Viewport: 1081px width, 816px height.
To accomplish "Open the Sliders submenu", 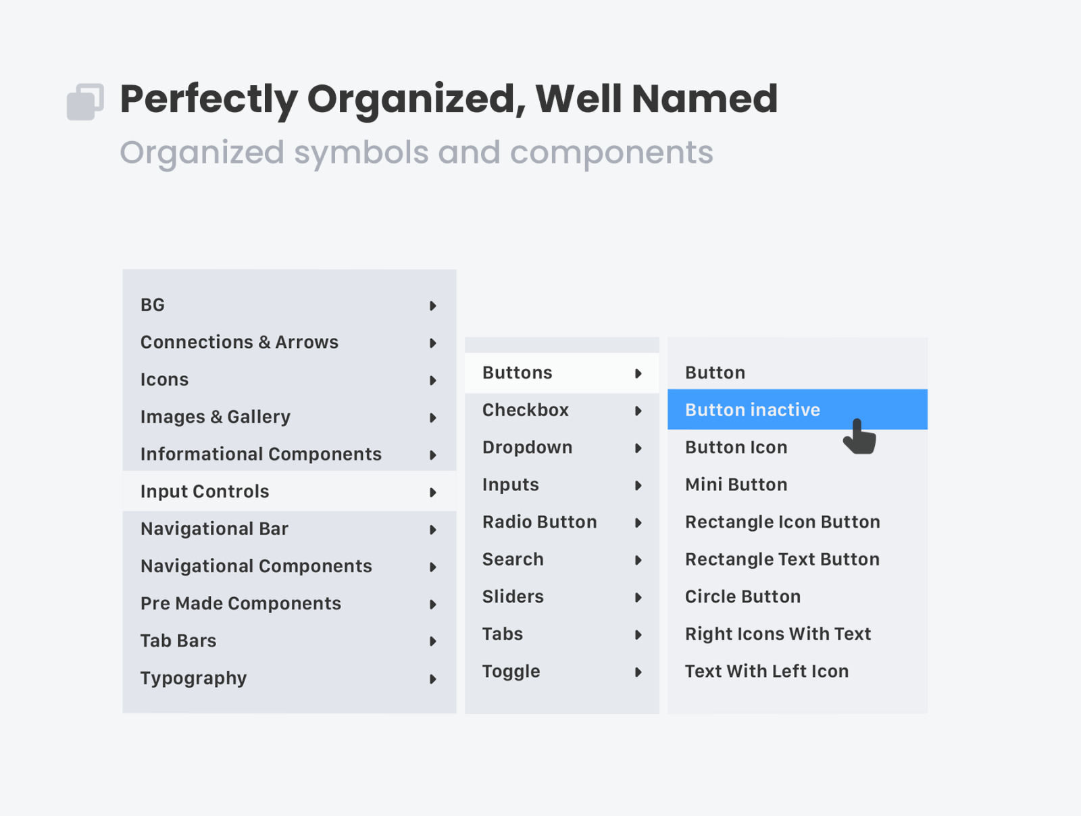I will click(x=513, y=596).
